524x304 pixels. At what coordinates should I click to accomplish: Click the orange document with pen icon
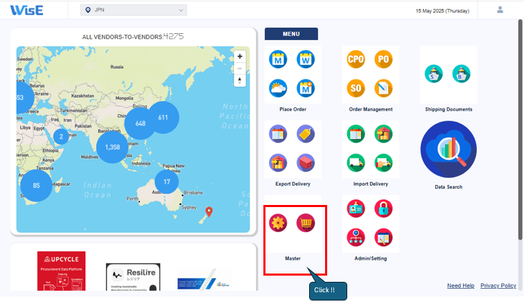click(x=383, y=88)
